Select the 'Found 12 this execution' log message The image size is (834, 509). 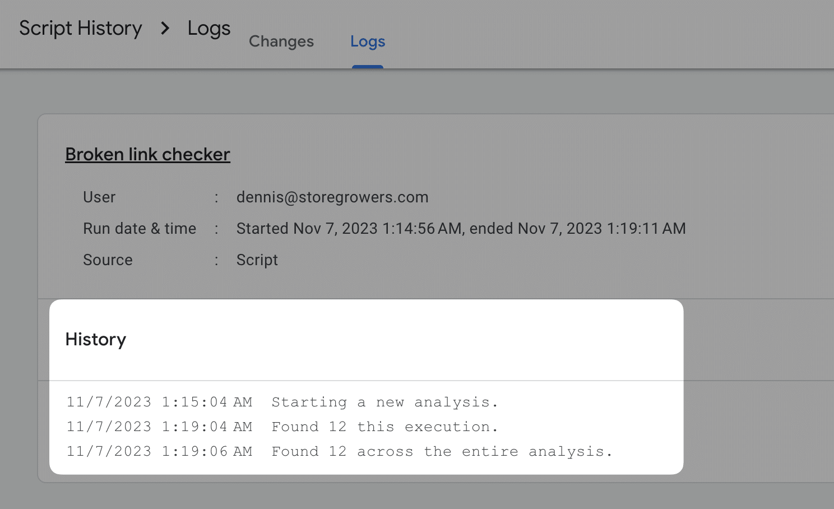click(384, 427)
